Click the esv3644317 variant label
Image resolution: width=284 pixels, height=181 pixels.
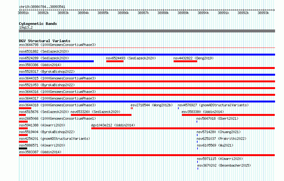click(57, 98)
